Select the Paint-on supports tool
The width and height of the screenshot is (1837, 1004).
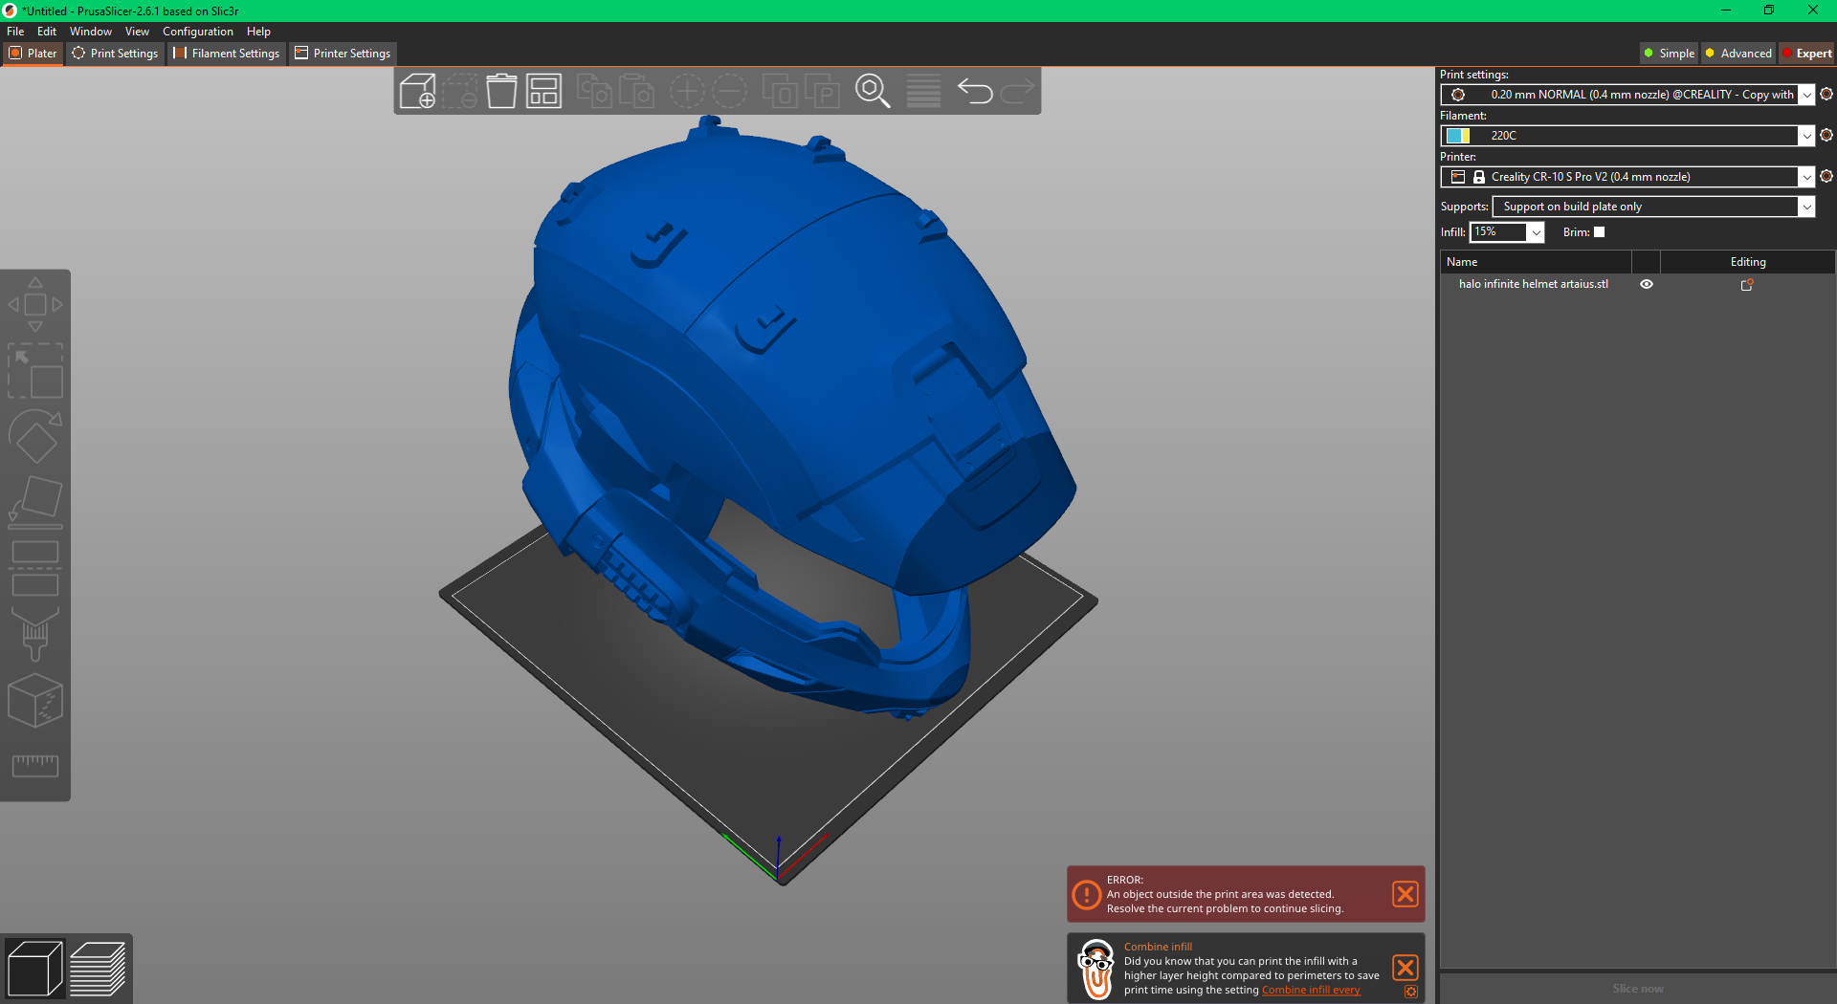click(x=35, y=634)
